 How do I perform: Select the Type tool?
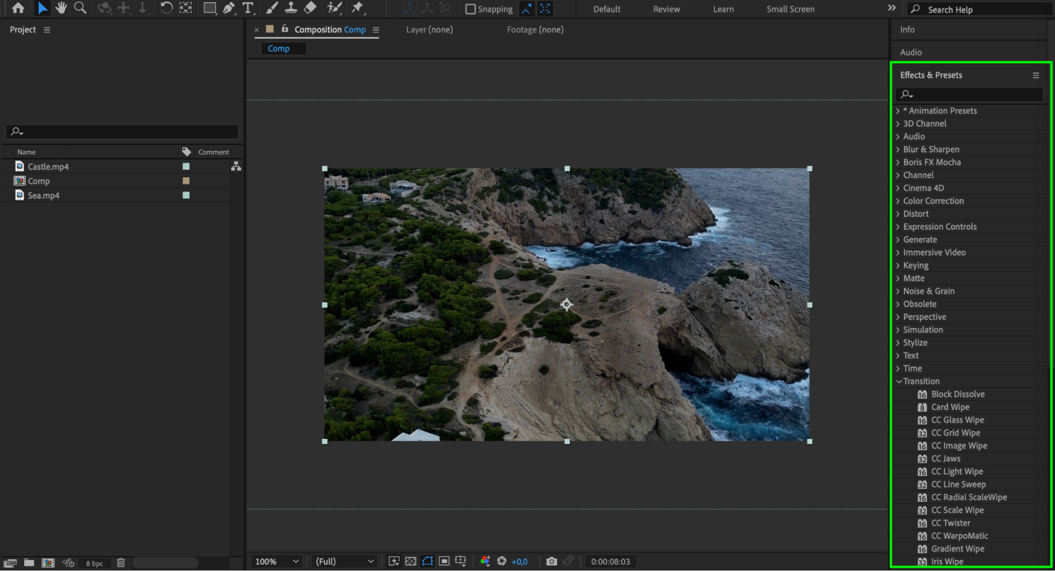tap(248, 8)
